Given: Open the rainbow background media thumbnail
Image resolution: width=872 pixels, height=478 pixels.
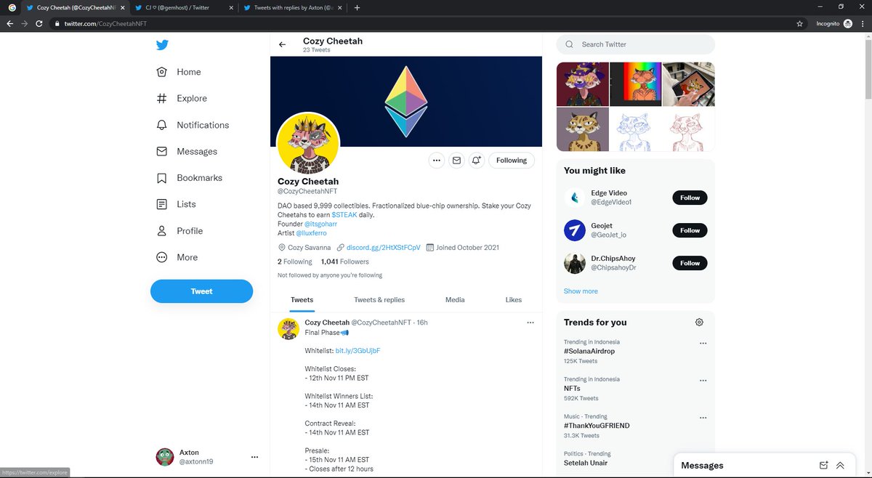Looking at the screenshot, I should click(x=636, y=84).
